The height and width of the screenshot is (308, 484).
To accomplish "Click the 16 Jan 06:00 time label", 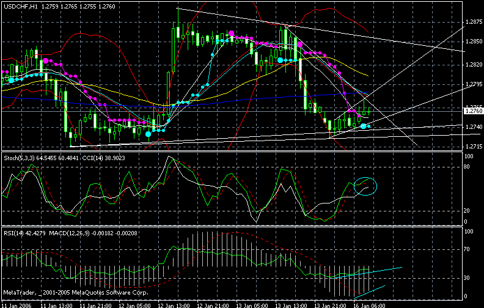I will (370, 306).
